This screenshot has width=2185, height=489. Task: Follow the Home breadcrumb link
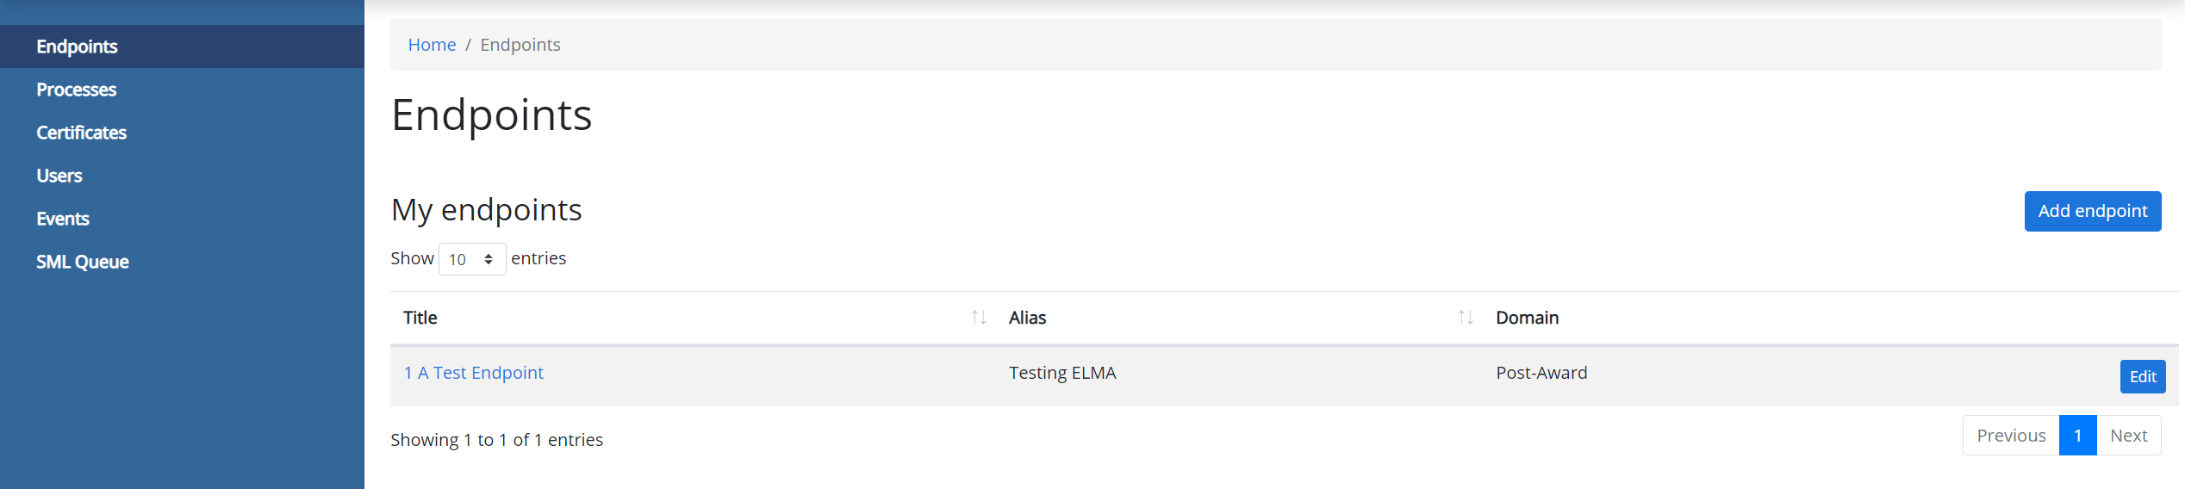(x=432, y=45)
